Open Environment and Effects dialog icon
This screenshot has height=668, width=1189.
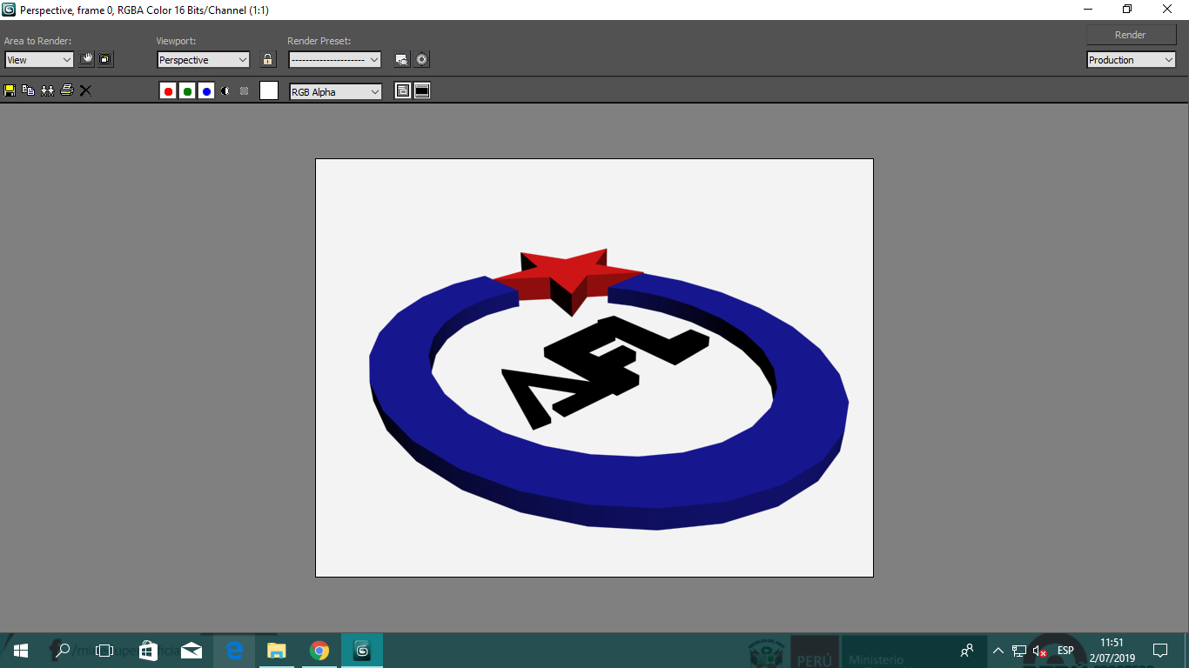tap(422, 59)
